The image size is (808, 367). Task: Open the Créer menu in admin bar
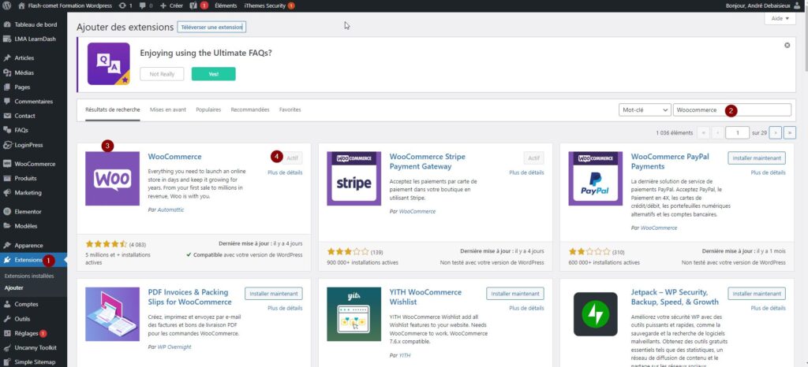(170, 6)
